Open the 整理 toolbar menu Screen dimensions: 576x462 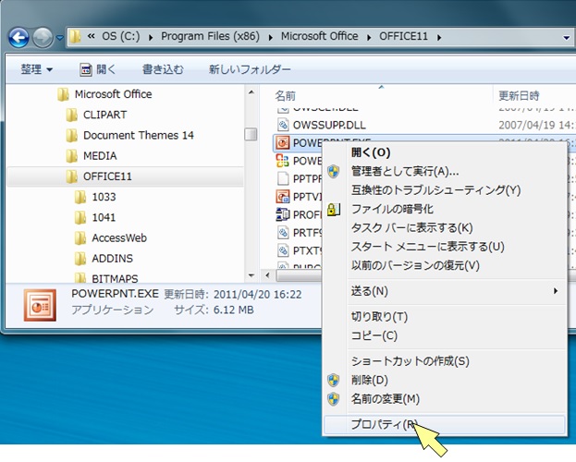point(36,69)
